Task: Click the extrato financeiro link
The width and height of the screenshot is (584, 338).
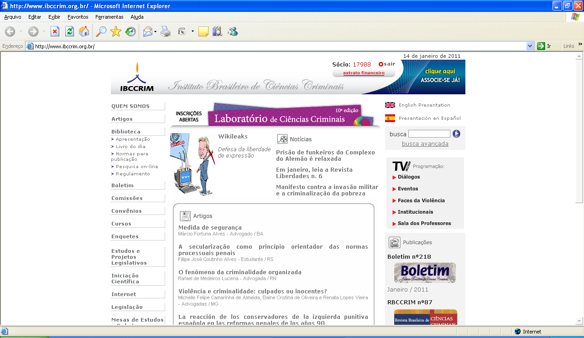Action: [364, 73]
